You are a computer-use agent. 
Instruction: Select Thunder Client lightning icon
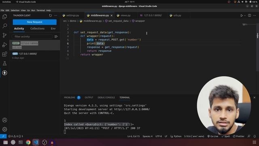click(x=4, y=73)
